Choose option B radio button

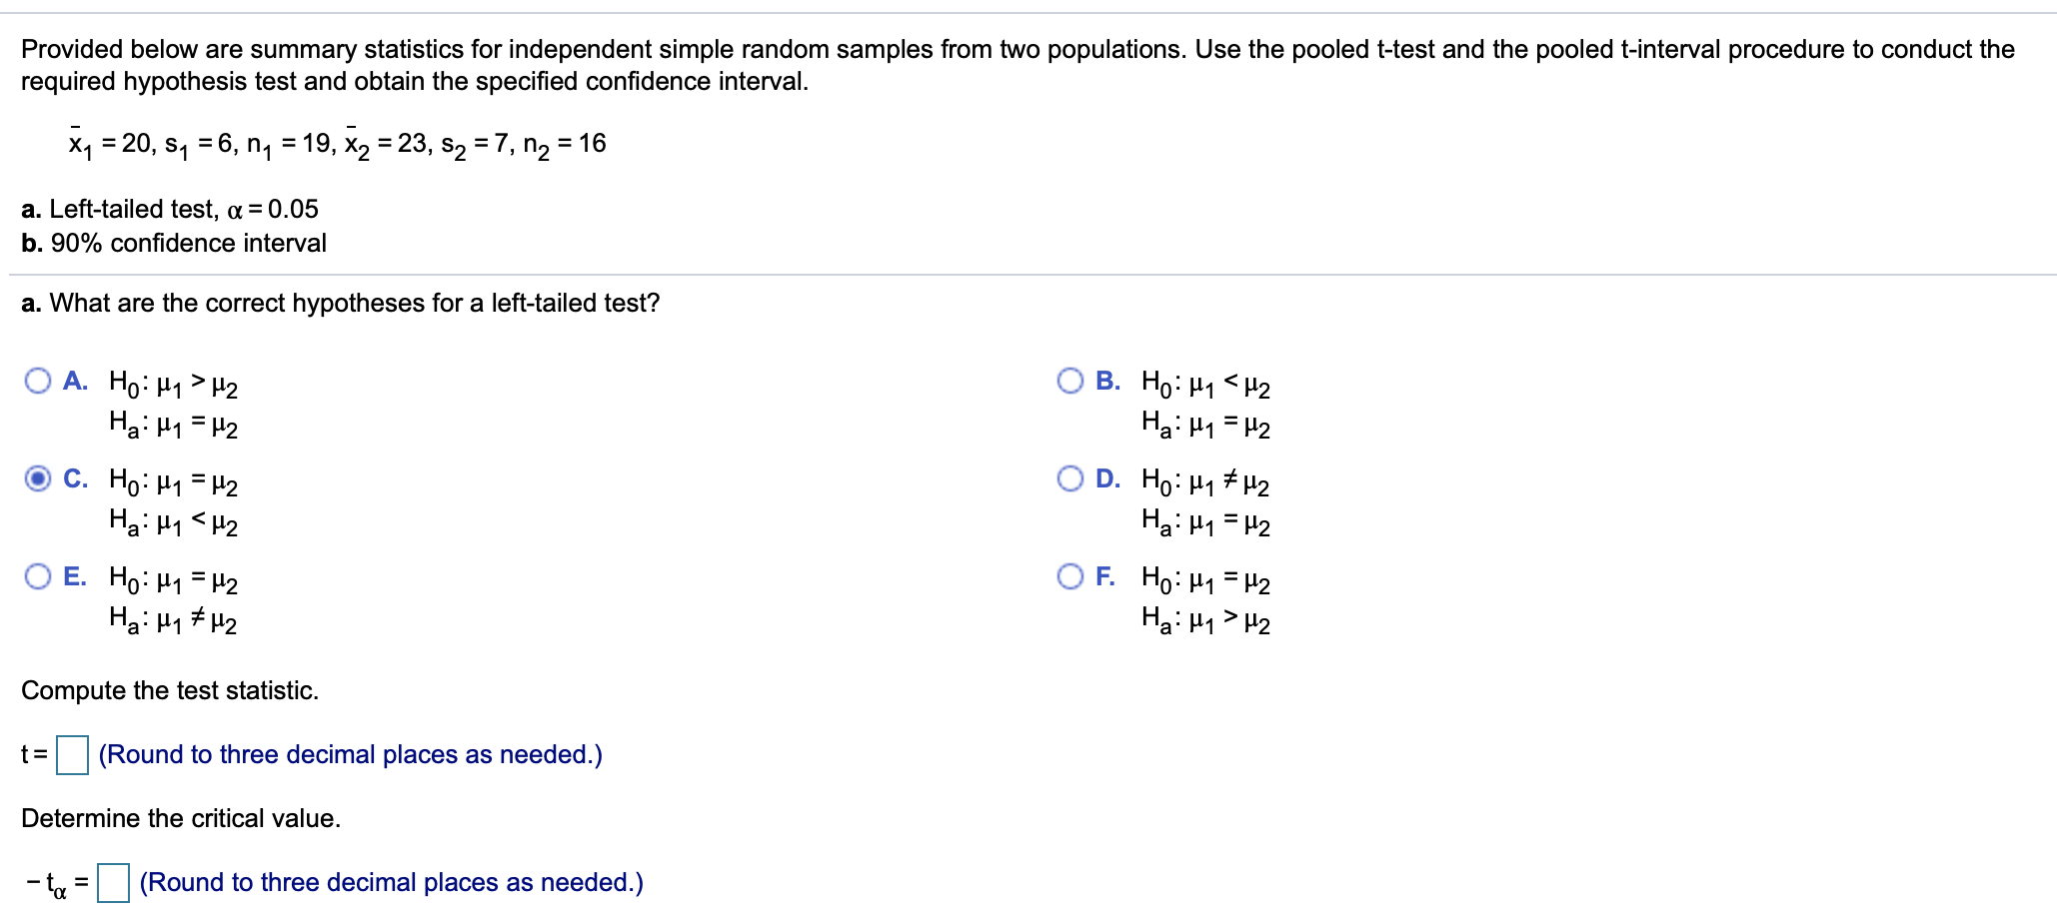click(x=1070, y=381)
